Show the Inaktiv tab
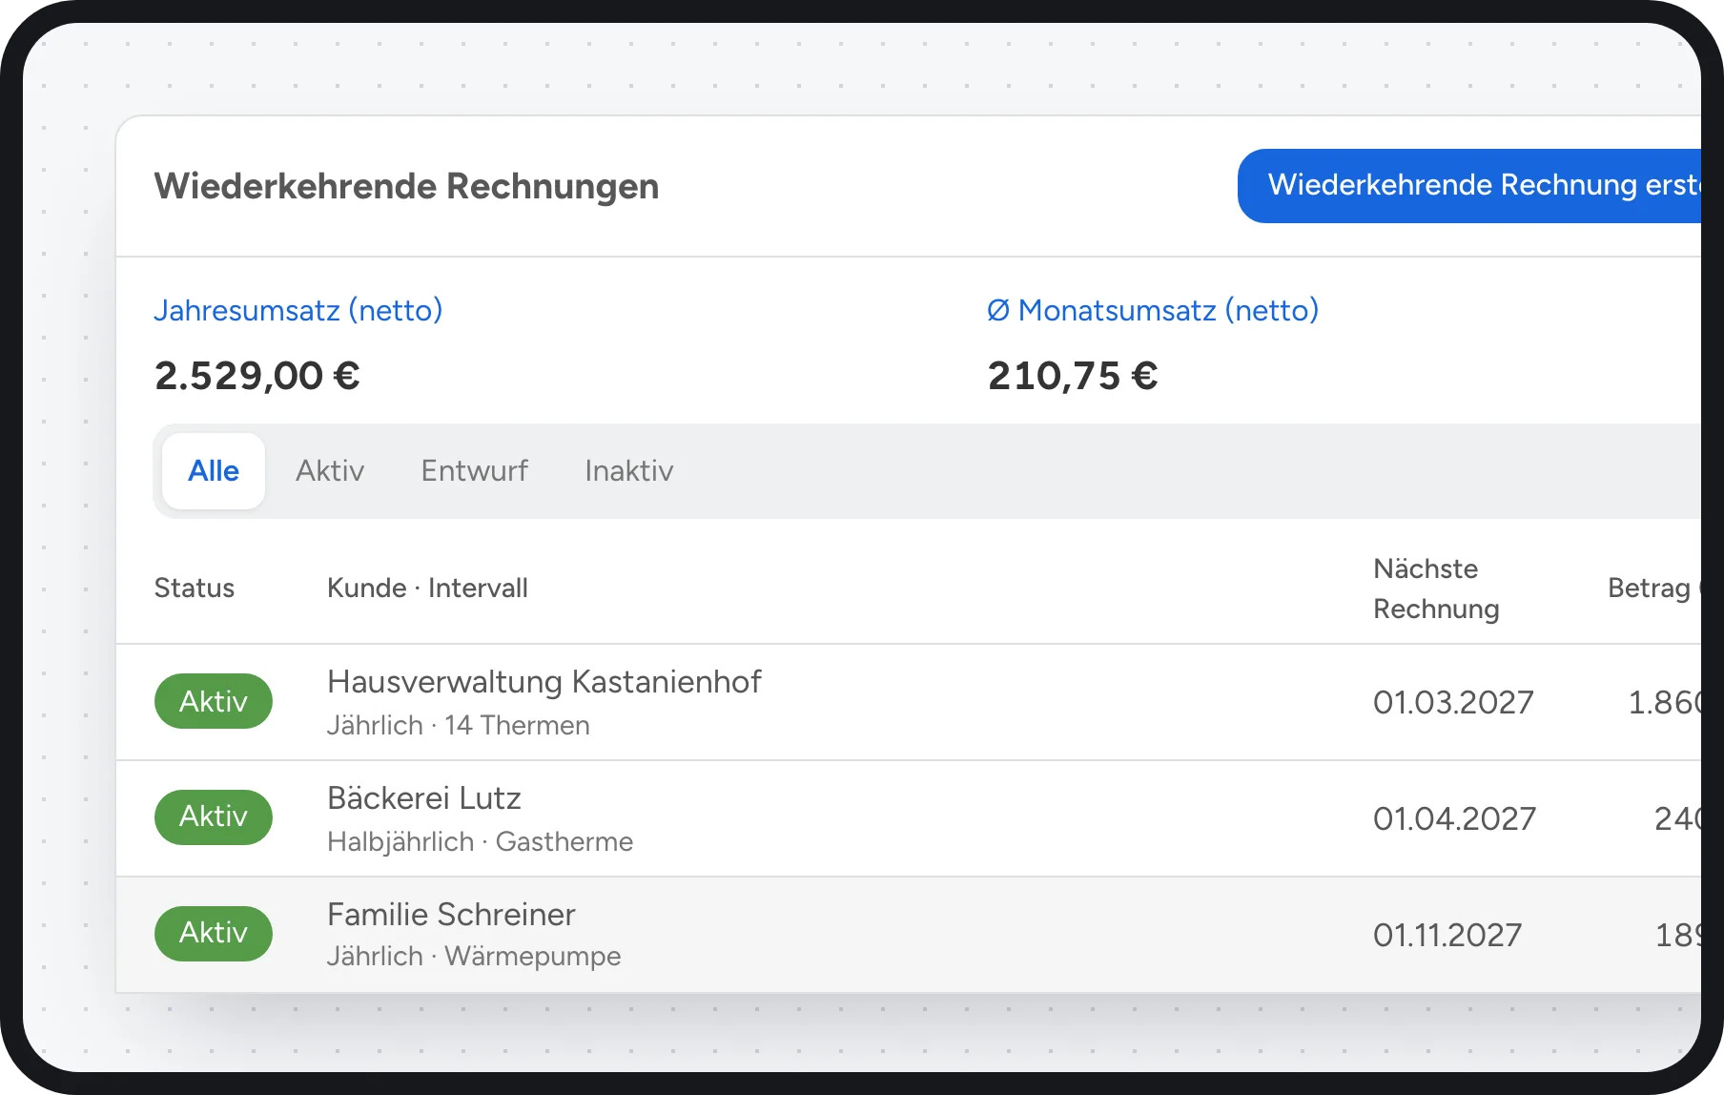Viewport: 1724px width, 1095px height. pos(629,471)
